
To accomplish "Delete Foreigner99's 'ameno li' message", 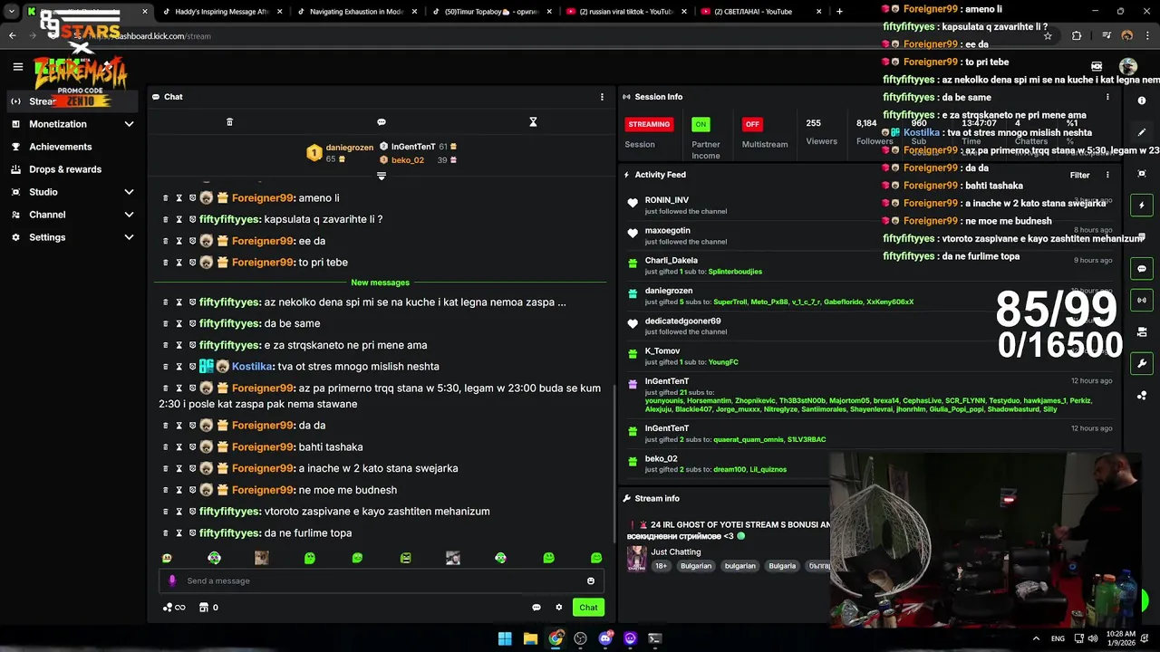I will pos(165,197).
